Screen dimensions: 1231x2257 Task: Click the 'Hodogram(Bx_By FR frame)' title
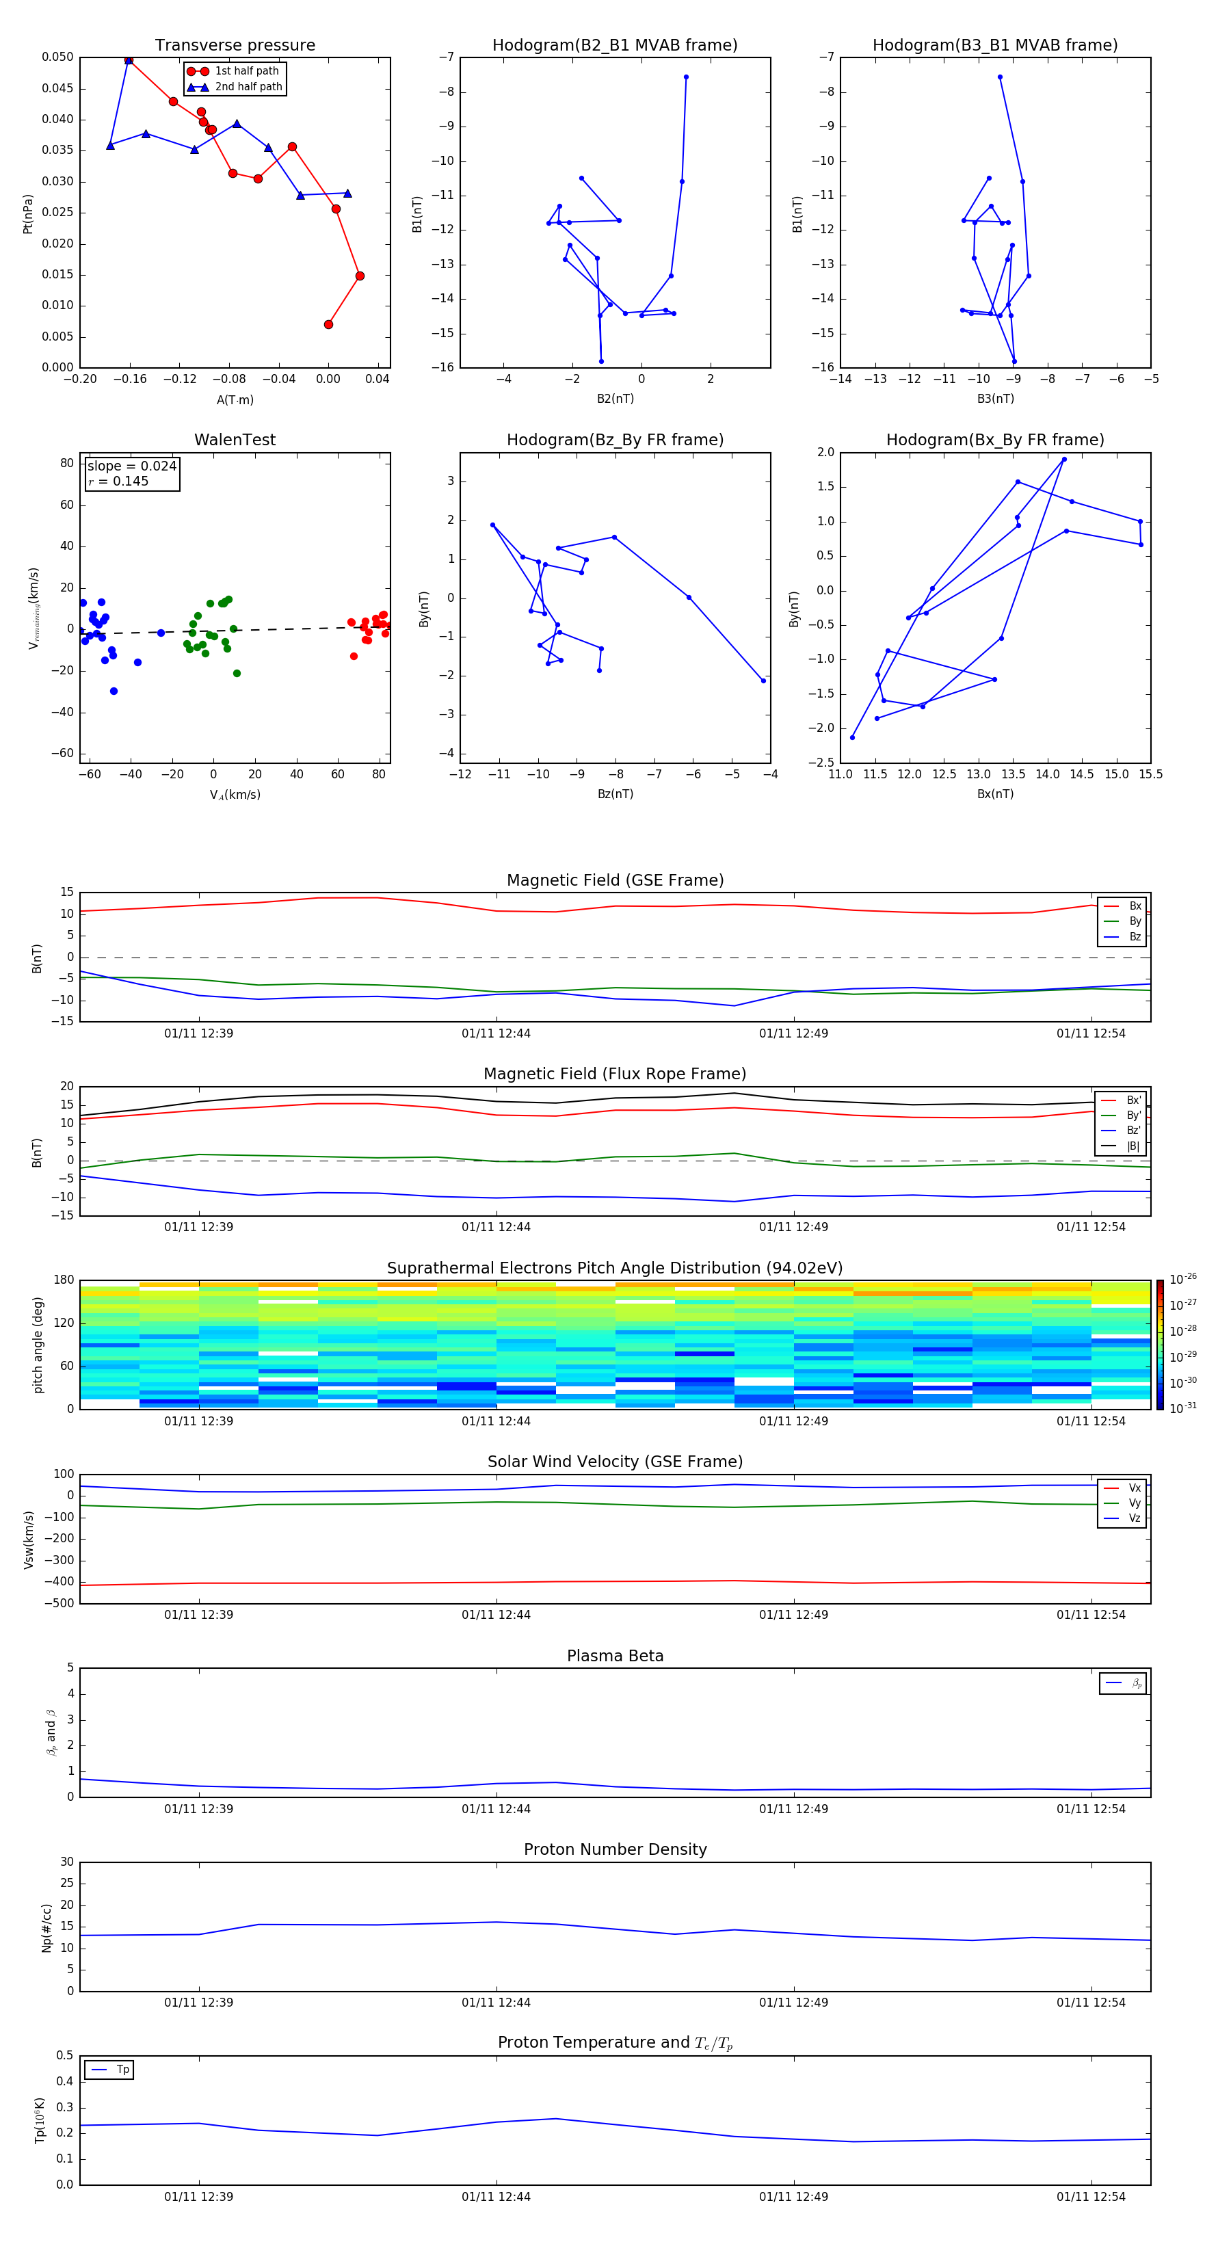(994, 440)
